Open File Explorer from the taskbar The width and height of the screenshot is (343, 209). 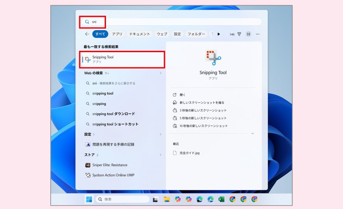pos(167,199)
